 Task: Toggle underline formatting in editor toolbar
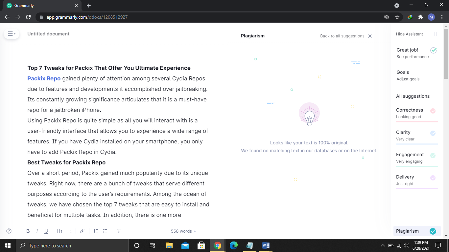pyautogui.click(x=46, y=231)
